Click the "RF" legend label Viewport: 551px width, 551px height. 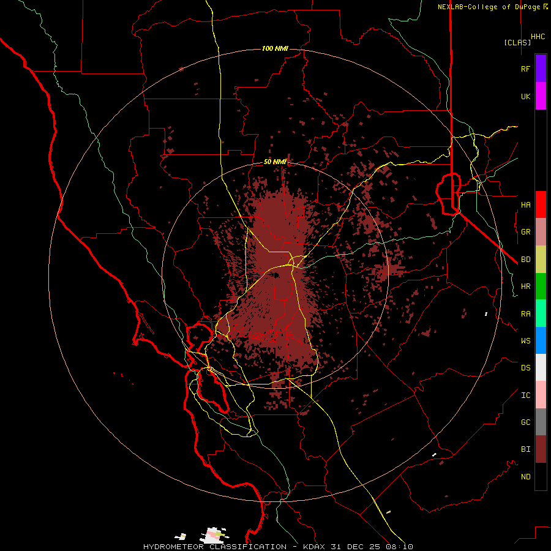click(525, 69)
